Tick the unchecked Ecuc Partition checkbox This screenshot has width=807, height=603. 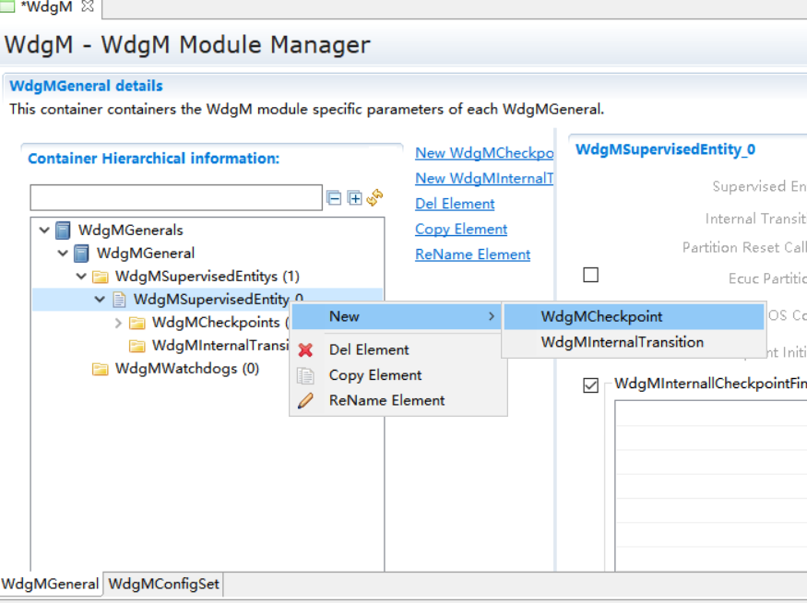[591, 275]
